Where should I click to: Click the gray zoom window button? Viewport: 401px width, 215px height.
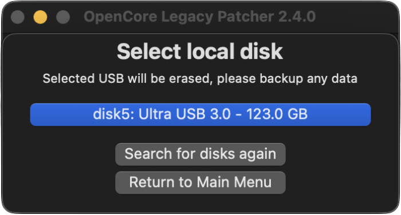click(63, 17)
